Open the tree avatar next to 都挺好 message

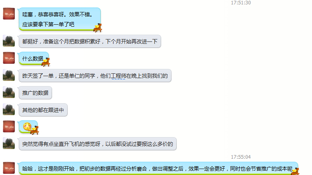pos(9,41)
